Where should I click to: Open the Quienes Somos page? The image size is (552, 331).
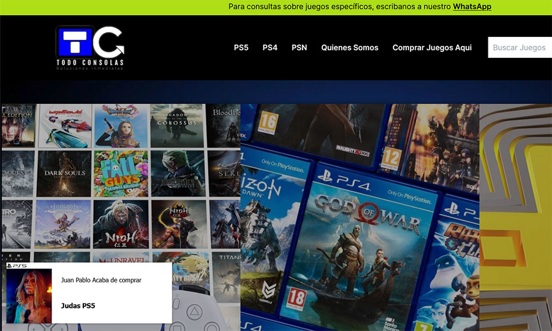click(350, 47)
